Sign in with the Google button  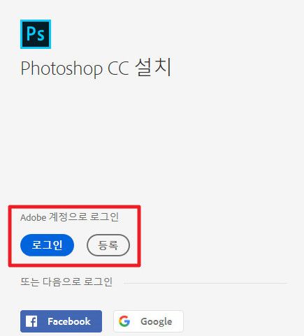148,321
